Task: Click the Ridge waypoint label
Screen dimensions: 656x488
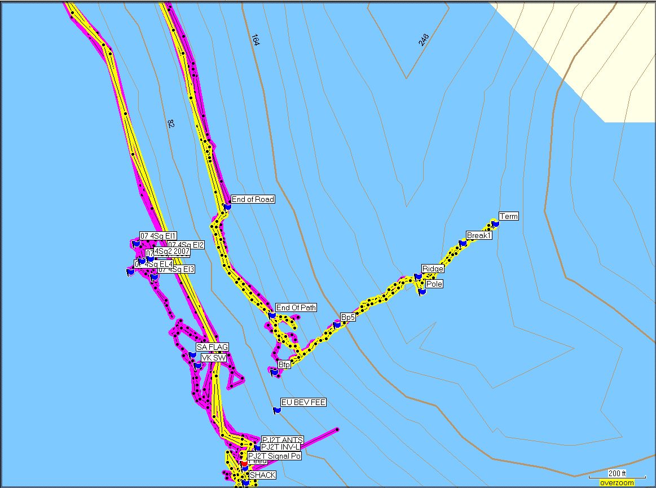Action: [x=433, y=269]
